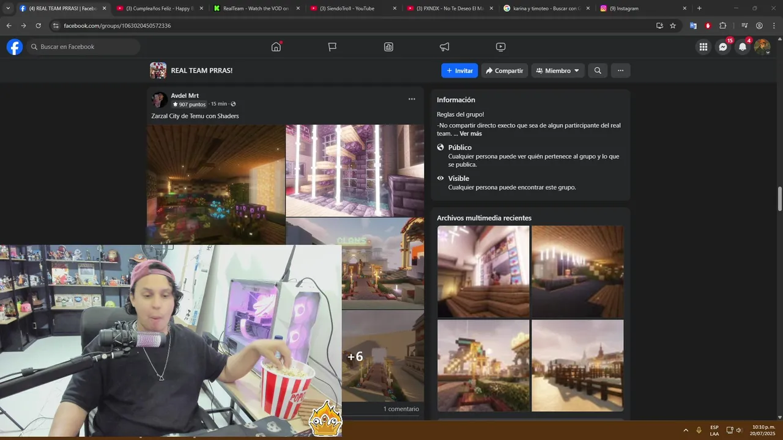Open the Avdel Mrt post options menu
Screen dimensions: 783x440
click(412, 99)
